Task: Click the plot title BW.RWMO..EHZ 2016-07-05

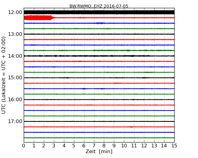Action: [x=99, y=6]
